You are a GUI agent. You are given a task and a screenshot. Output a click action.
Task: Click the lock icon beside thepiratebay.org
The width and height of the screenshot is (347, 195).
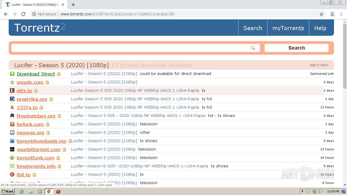click(59, 116)
